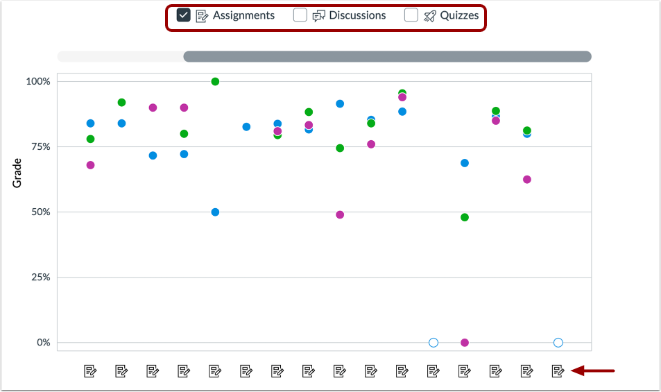Viewport: 661px width, 392px height.
Task: Open the last assignment icon on x-axis
Action: pyautogui.click(x=558, y=371)
